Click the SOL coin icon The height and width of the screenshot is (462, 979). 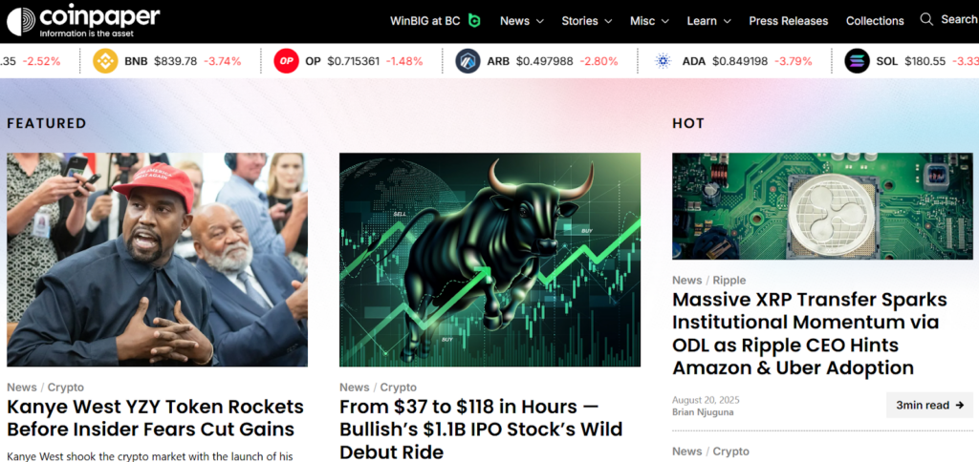coord(858,61)
